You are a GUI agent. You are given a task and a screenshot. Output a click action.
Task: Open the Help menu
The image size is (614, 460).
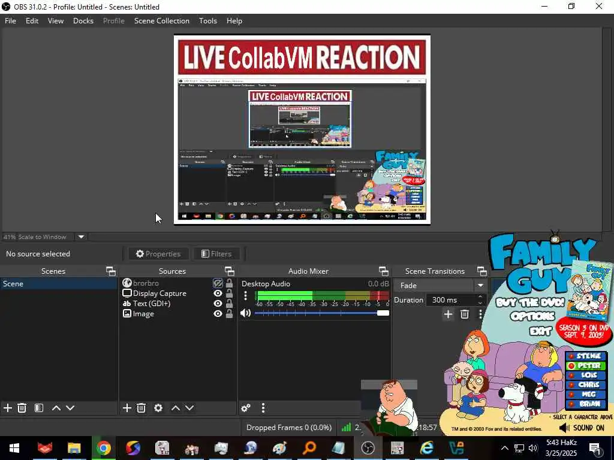[234, 21]
